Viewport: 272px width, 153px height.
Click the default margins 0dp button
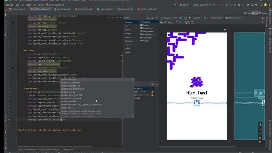pos(170,23)
